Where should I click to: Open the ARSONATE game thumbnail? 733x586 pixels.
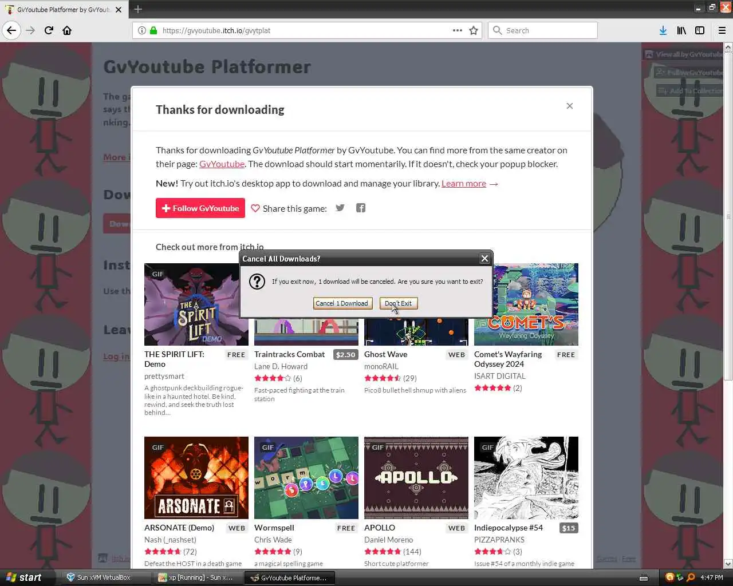coord(196,478)
